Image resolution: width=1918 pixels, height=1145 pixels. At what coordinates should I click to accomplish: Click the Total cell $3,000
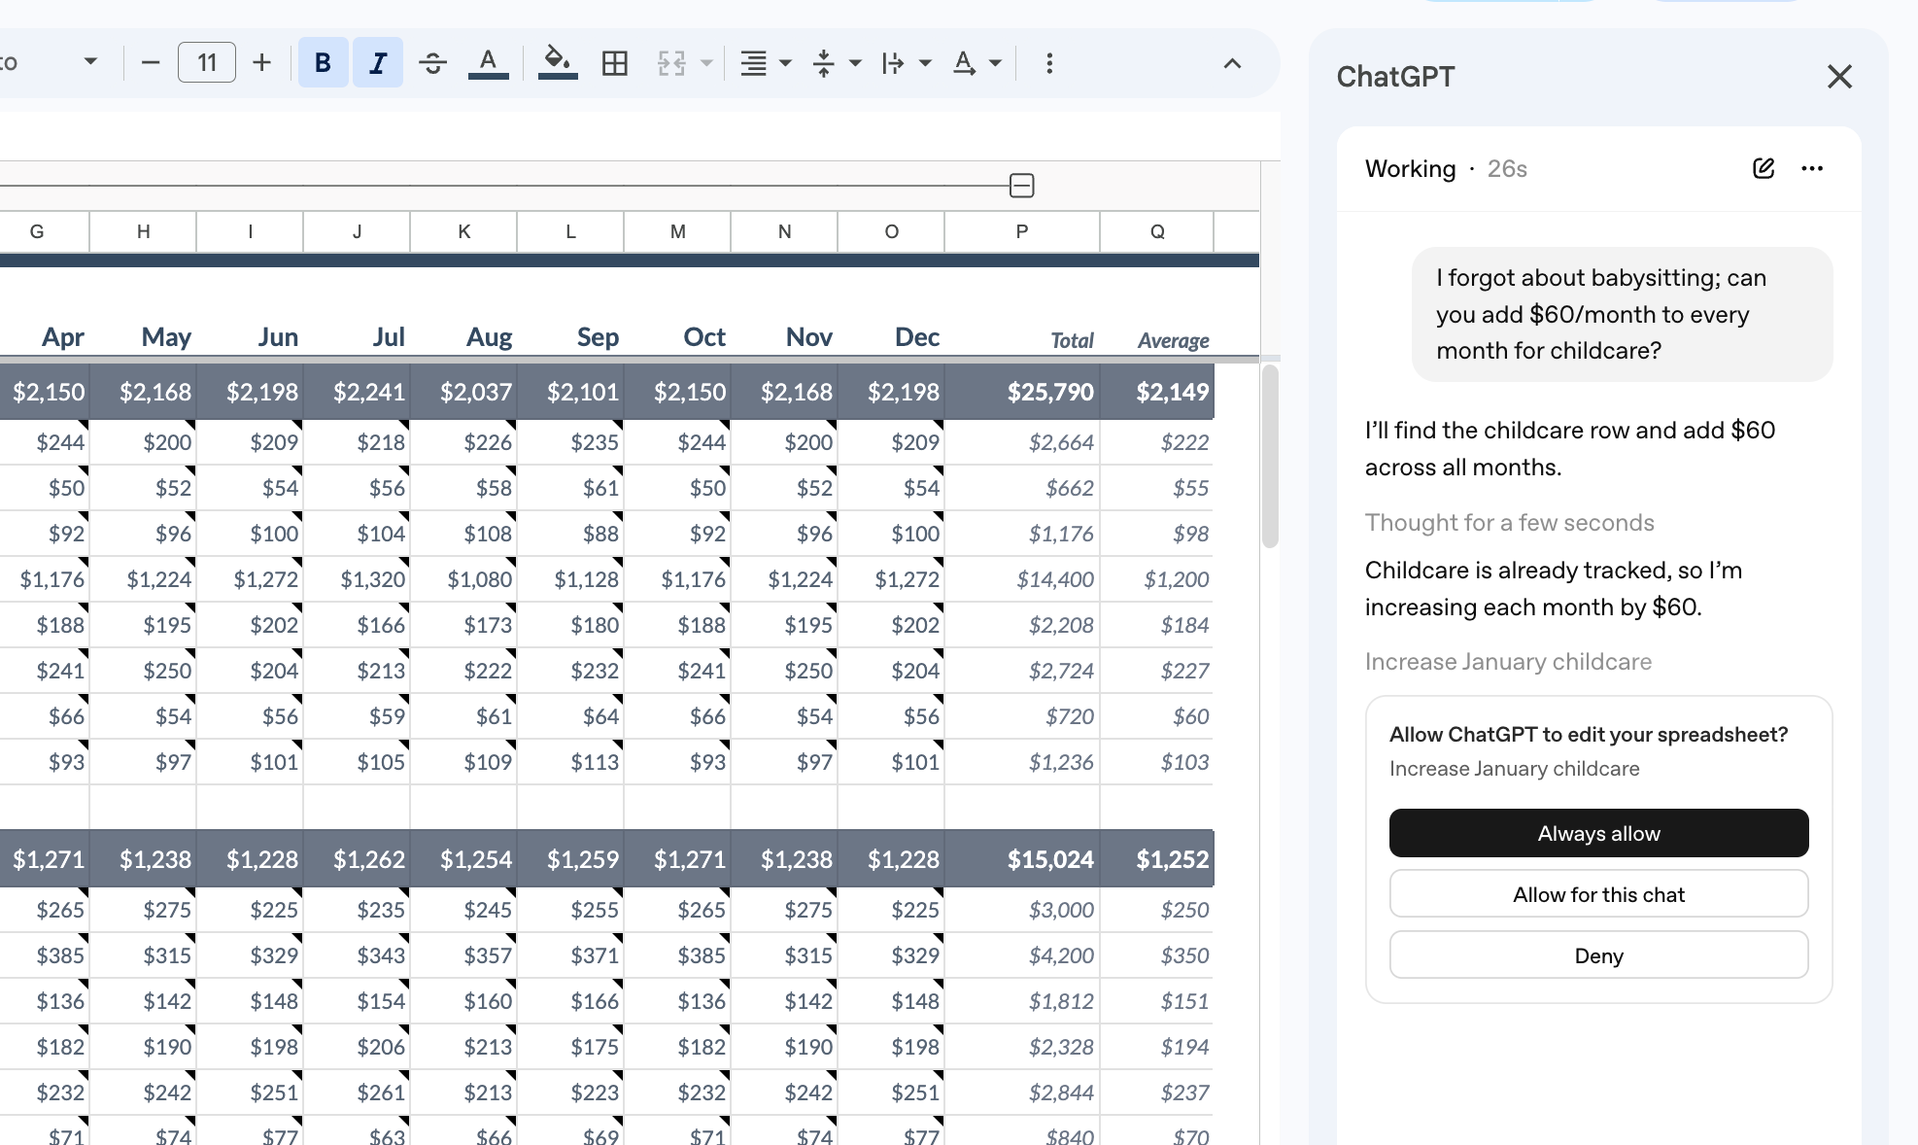(x=1021, y=910)
